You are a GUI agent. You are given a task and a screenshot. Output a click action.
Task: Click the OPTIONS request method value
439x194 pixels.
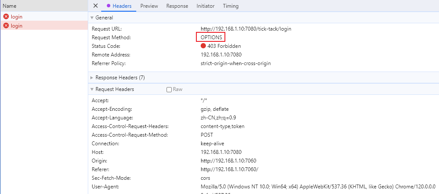(211, 38)
